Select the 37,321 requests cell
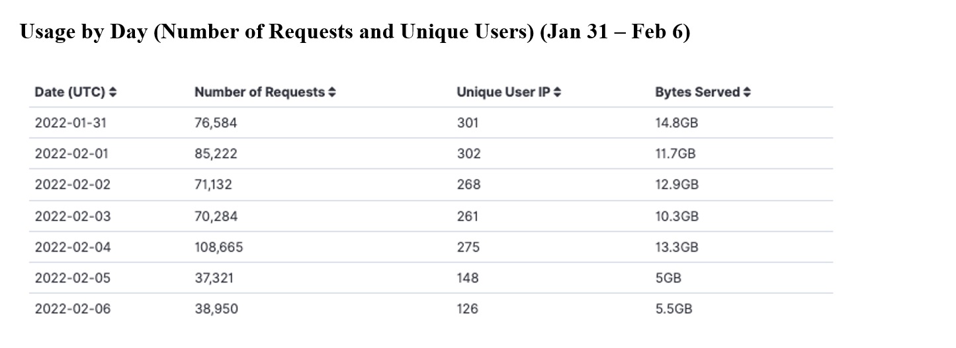This screenshot has width=956, height=348. tap(214, 278)
